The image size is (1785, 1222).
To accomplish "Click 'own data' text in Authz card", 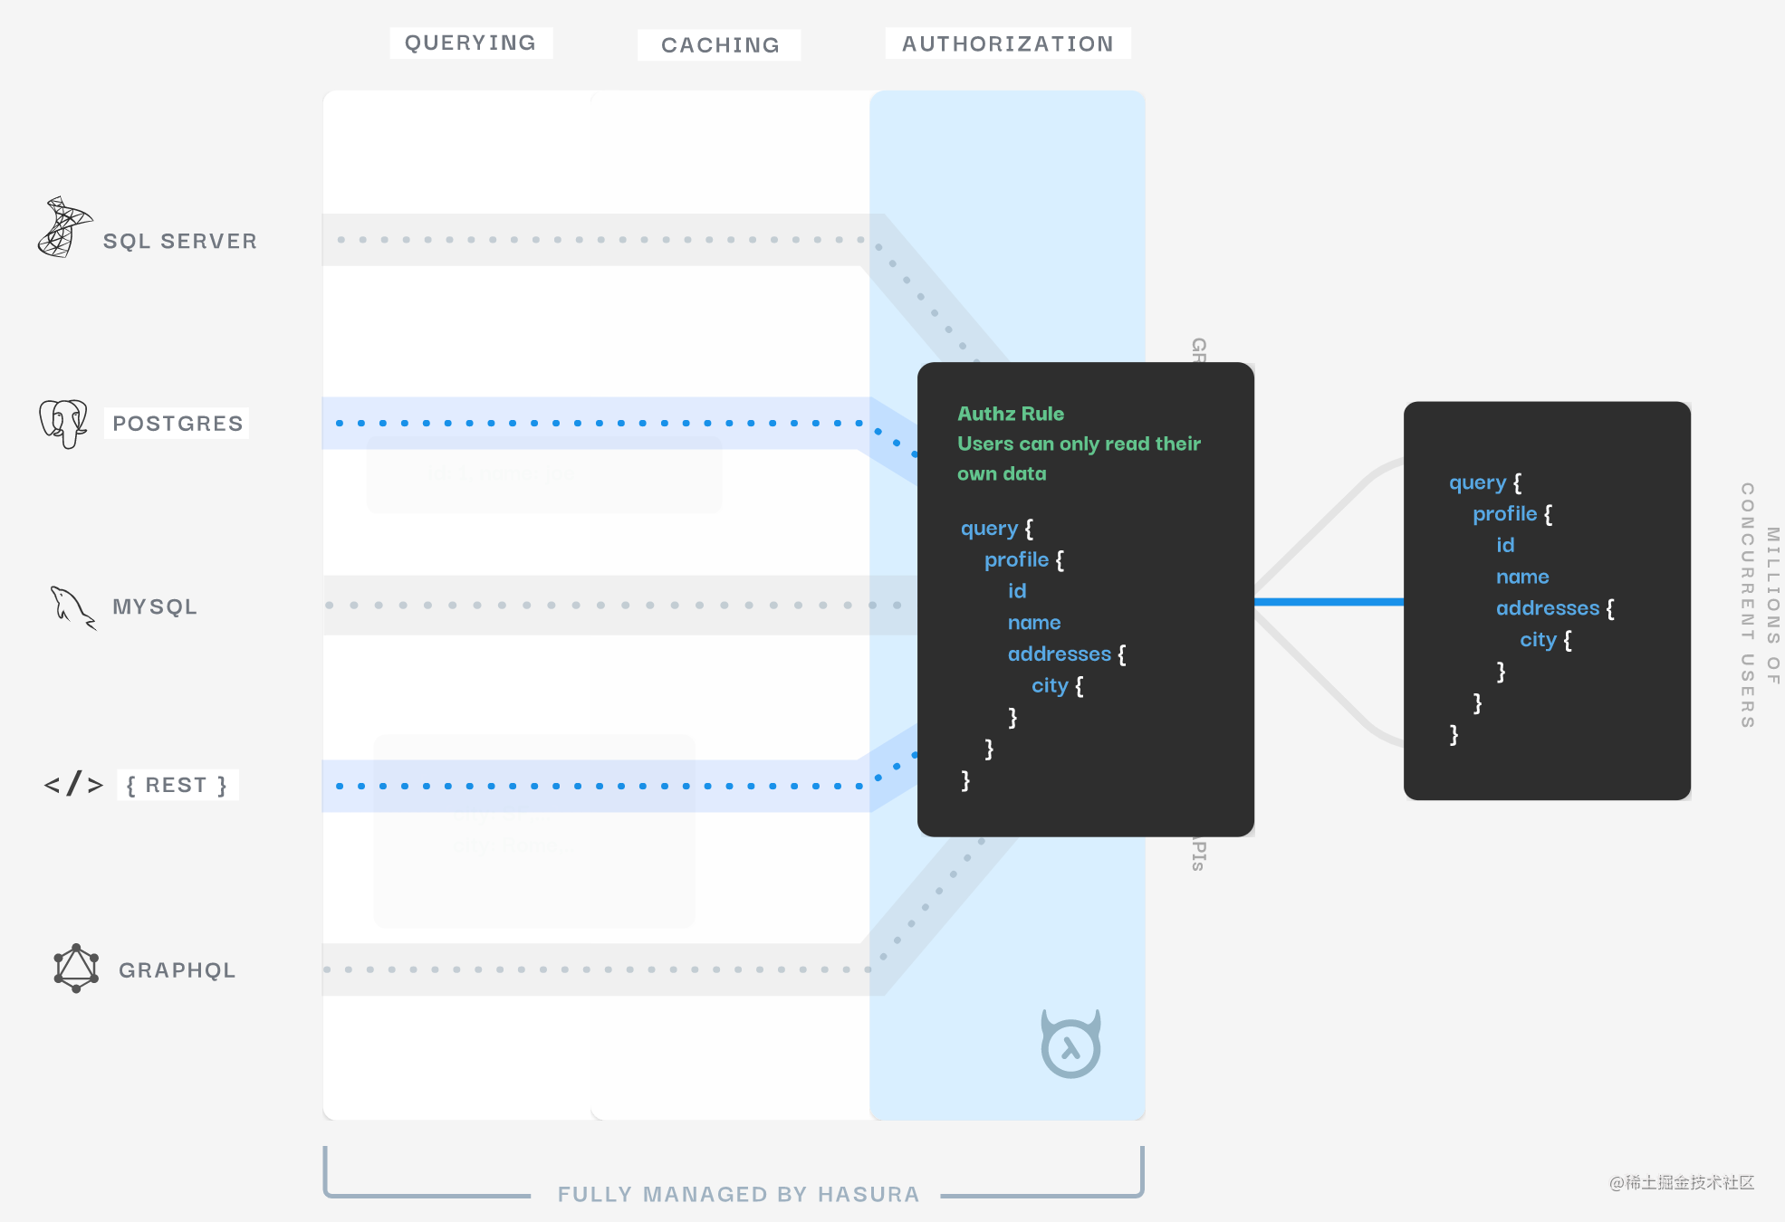I will (x=1002, y=473).
